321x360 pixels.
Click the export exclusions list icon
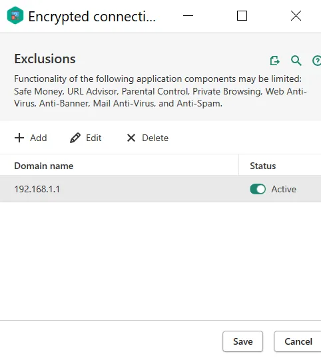coord(274,61)
